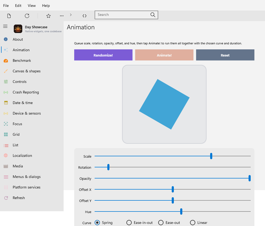Viewport: 265px width, 226px height.
Task: Click the reload arrow icon in toolbar
Action: pos(27,16)
